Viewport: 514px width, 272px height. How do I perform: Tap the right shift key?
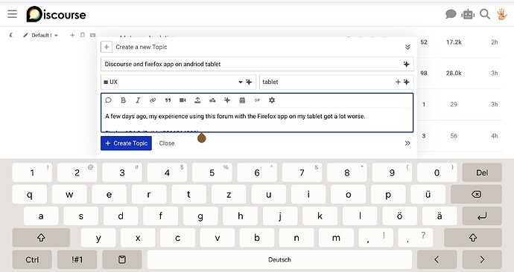click(x=473, y=238)
